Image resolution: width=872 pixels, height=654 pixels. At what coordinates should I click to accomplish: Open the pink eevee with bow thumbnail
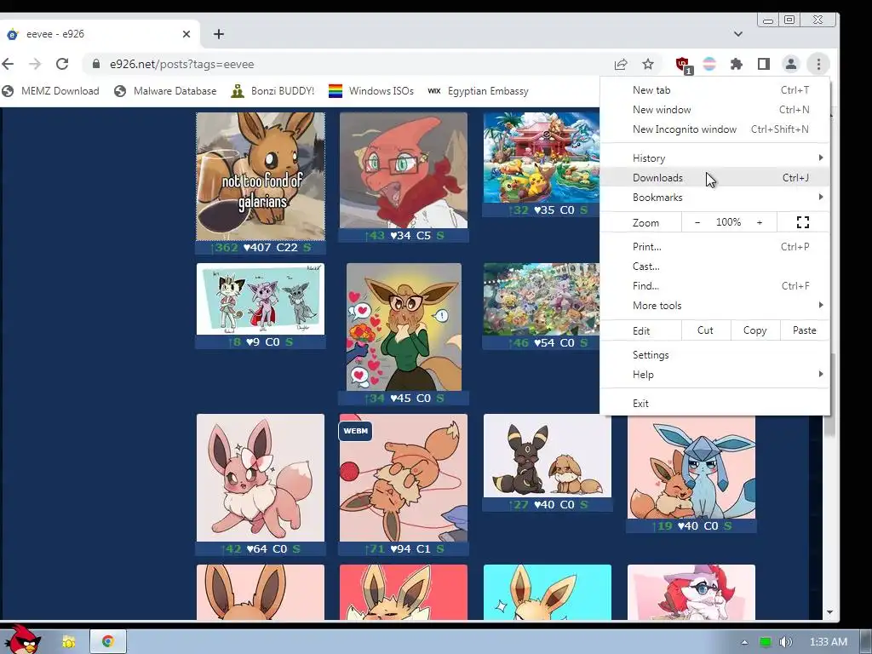click(x=261, y=478)
